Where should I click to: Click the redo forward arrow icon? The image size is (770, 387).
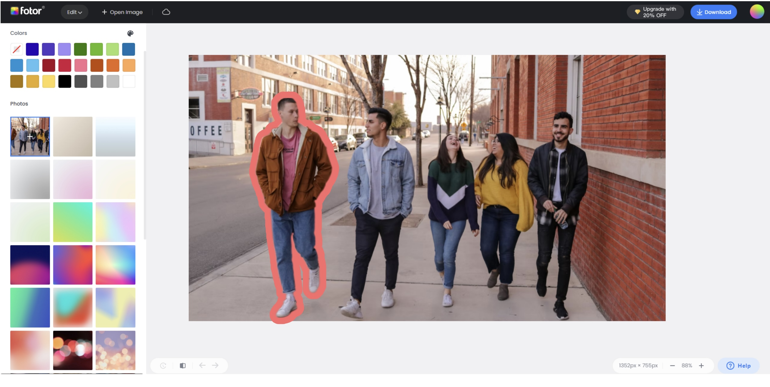pos(215,365)
